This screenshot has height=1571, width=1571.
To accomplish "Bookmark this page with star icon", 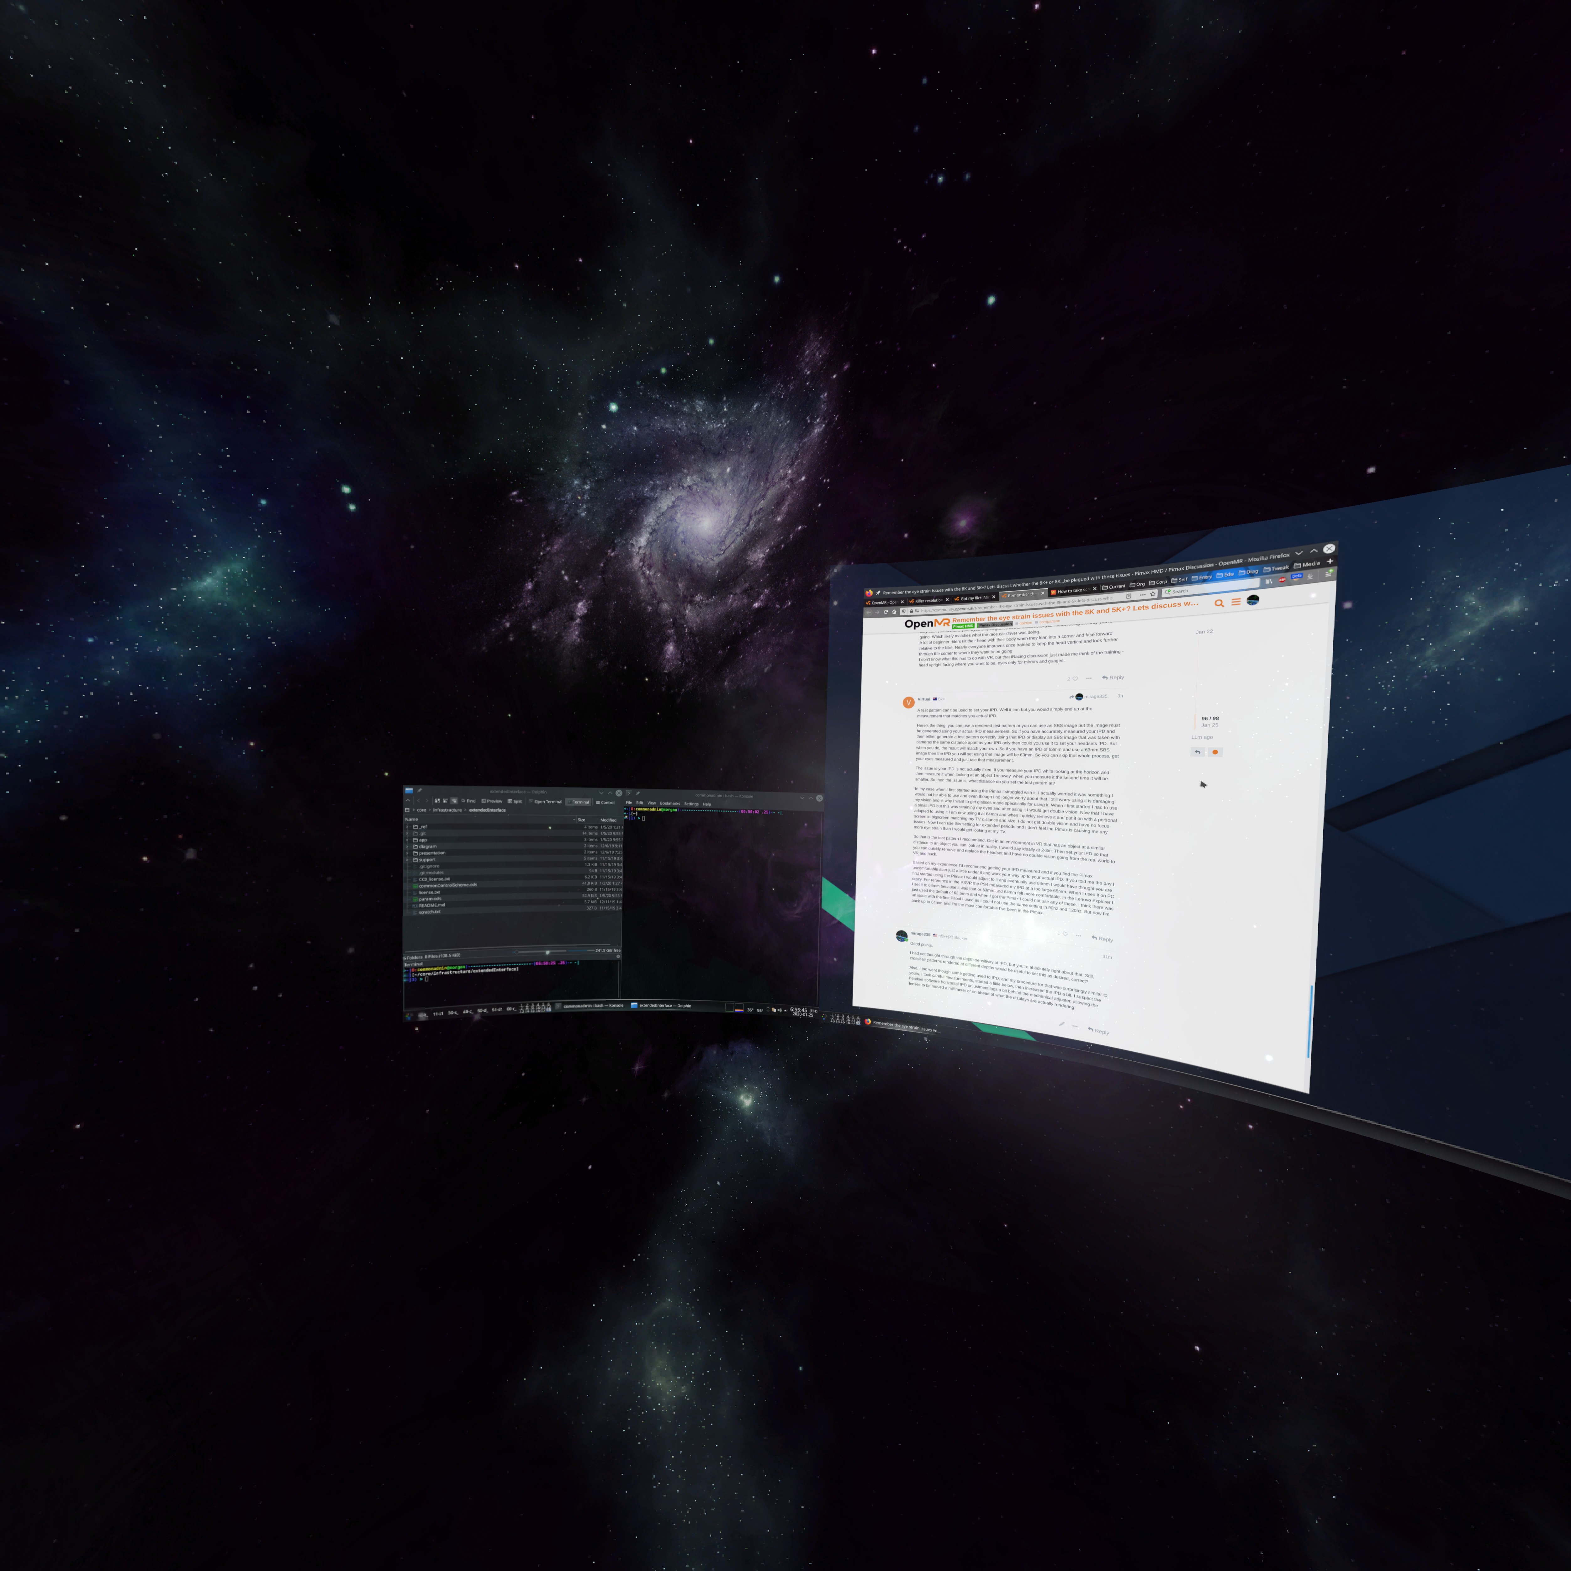I will tap(1153, 594).
